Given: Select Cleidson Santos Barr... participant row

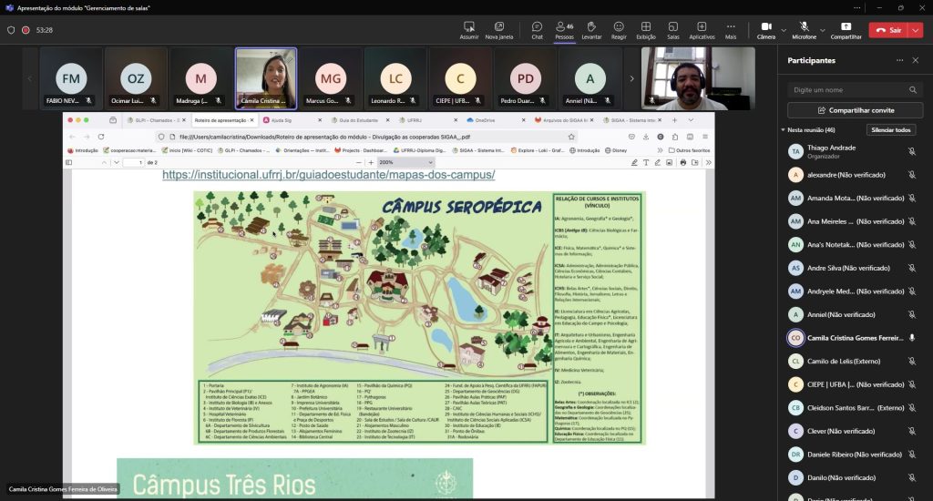Looking at the screenshot, I should pyautogui.click(x=855, y=407).
